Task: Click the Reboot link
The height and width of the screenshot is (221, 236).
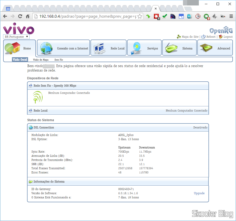Action: pyautogui.click(x=211, y=37)
